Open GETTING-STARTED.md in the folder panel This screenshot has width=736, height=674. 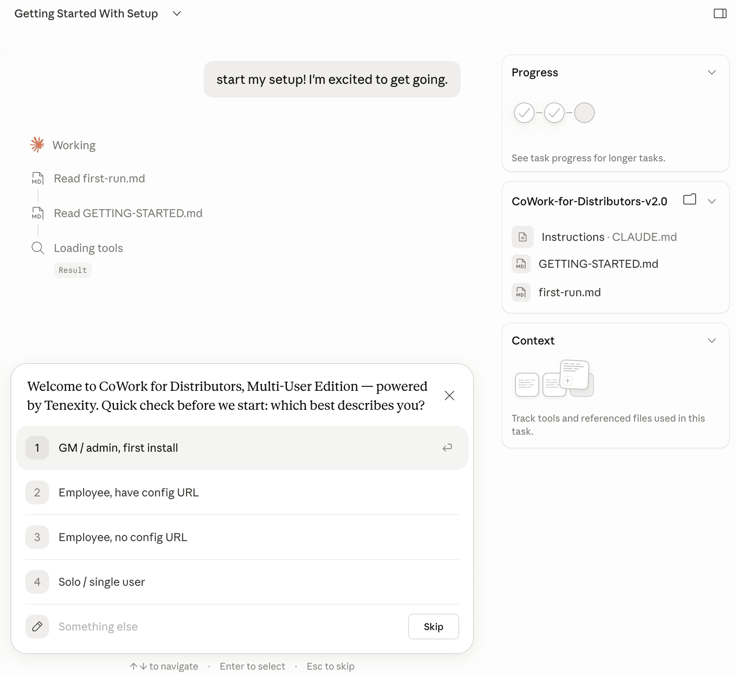598,264
